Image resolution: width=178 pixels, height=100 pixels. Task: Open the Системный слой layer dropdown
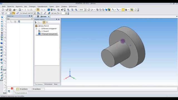tap(34, 13)
